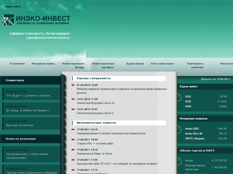Screen dimensions: 233x174
Task: Click red bullet beside 13.01.2010 11:05
Action: coord(73,99)
